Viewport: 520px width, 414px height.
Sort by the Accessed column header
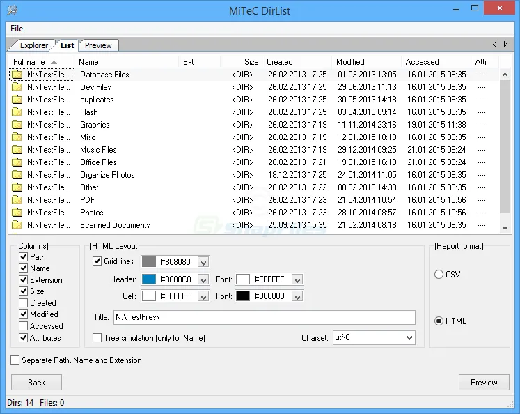click(x=436, y=62)
